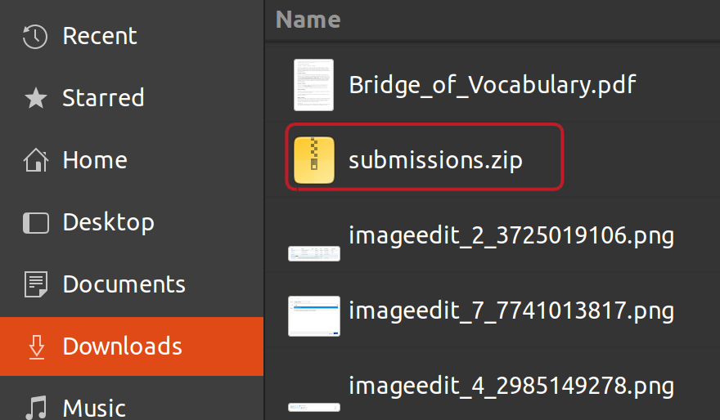Click the Documents page icon
This screenshot has height=420, width=720.
(35, 284)
